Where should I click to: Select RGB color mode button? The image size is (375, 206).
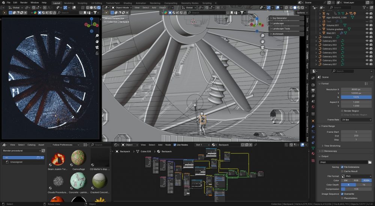pyautogui.click(x=356, y=180)
